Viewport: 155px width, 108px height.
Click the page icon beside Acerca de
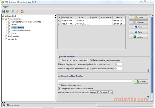6,39
